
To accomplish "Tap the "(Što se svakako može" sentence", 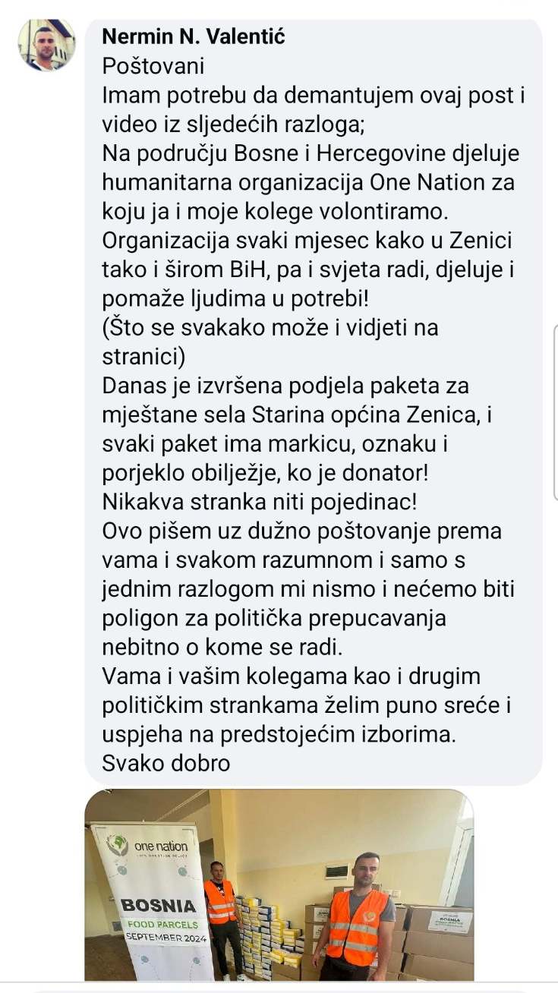I will pos(270,327).
